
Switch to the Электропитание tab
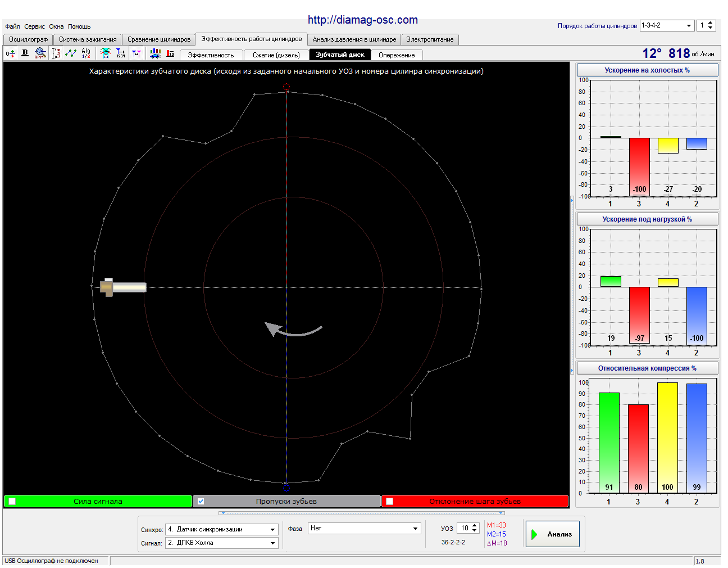[430, 39]
